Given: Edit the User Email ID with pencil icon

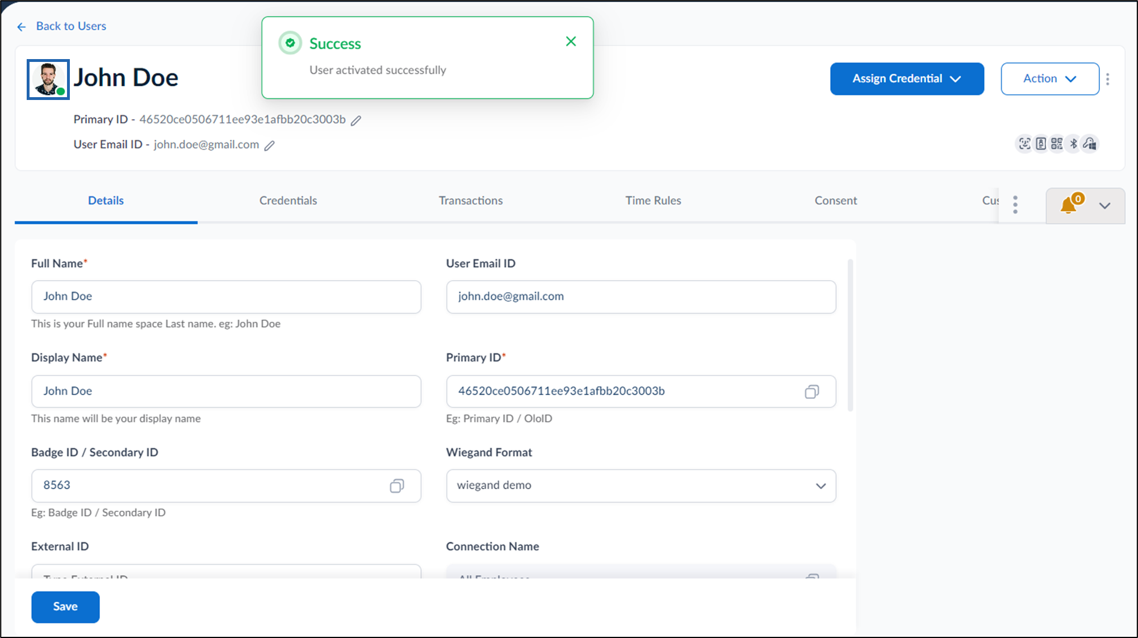Looking at the screenshot, I should 270,145.
